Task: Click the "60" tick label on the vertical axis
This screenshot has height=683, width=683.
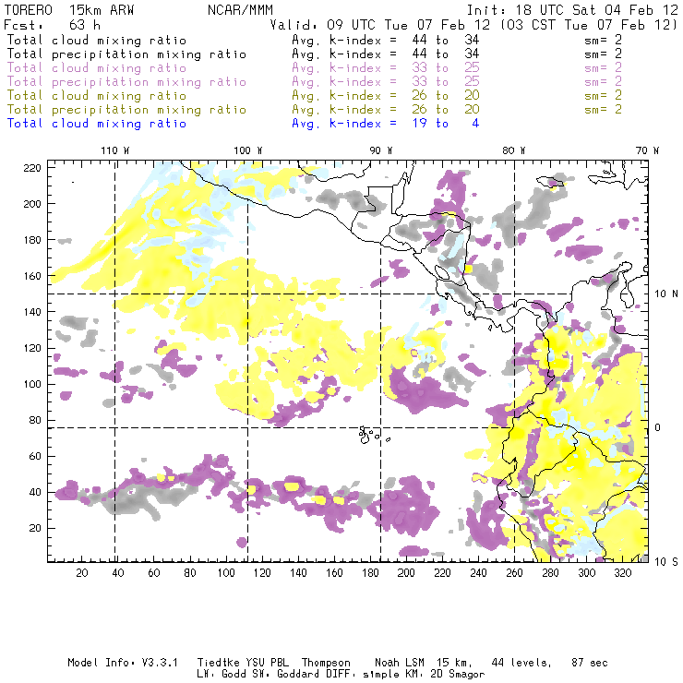Action: (x=35, y=456)
